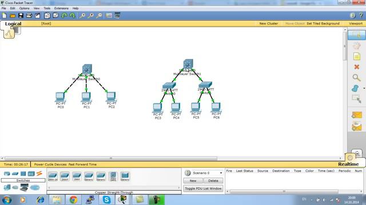Select the Wireless Devices category icon

(31, 174)
